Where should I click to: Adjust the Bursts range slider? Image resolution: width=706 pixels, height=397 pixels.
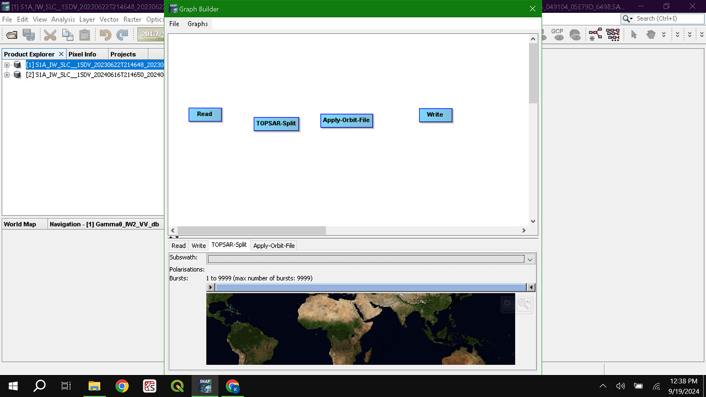coord(370,287)
